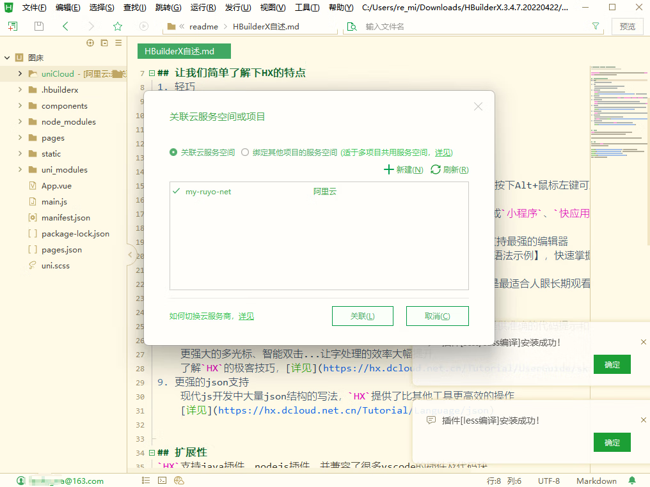Click the 取消(C) button in dialog
Screen dimensions: 650x487
point(437,316)
